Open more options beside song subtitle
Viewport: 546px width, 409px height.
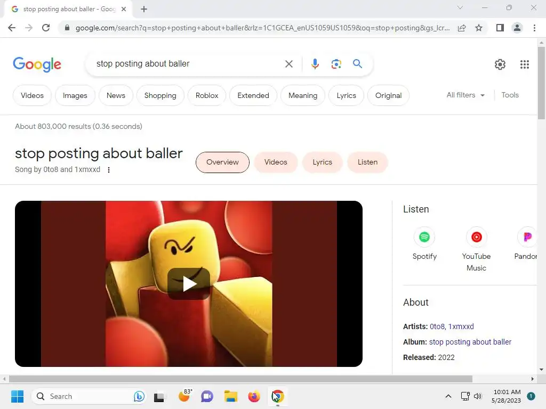tap(109, 170)
